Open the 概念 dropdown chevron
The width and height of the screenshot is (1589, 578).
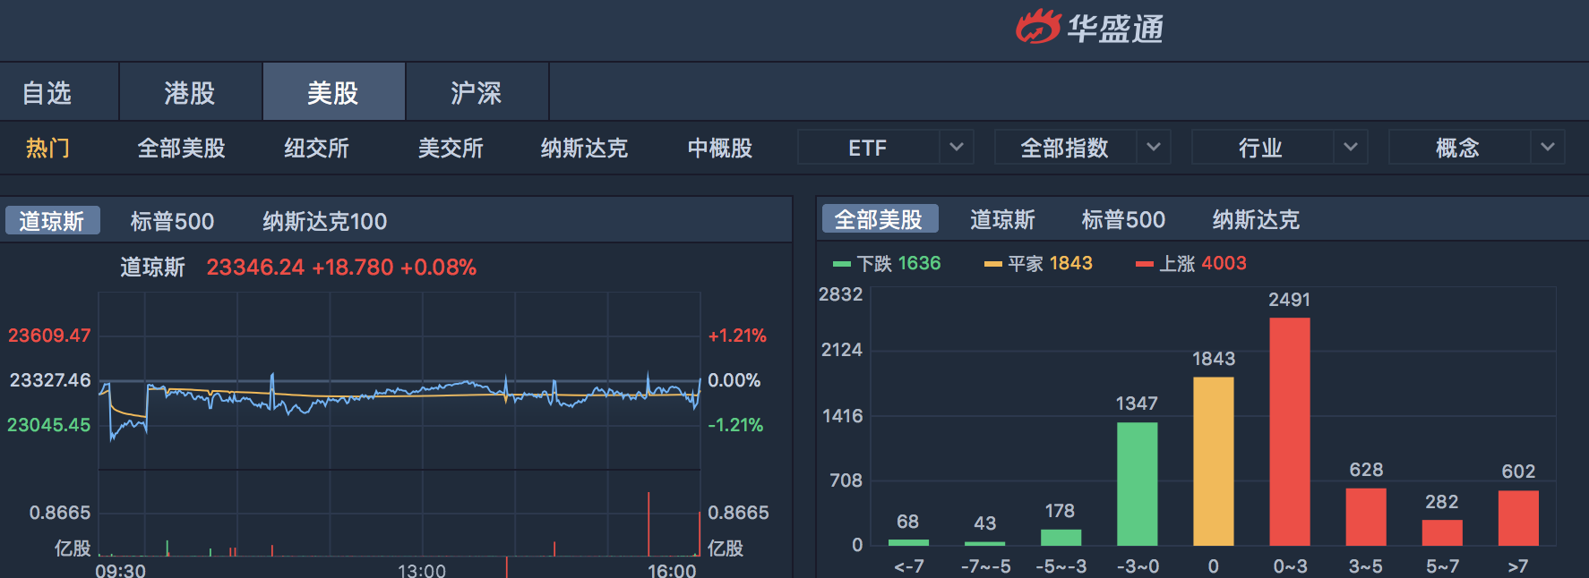(x=1547, y=147)
